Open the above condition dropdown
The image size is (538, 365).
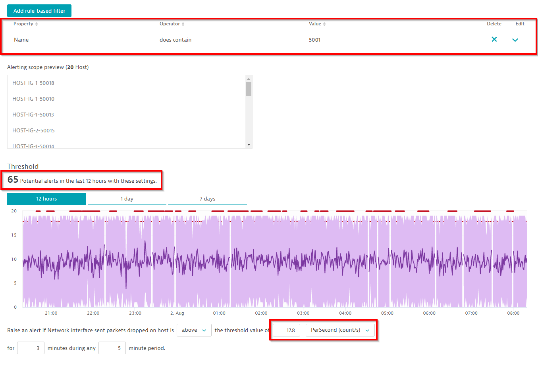pyautogui.click(x=194, y=330)
